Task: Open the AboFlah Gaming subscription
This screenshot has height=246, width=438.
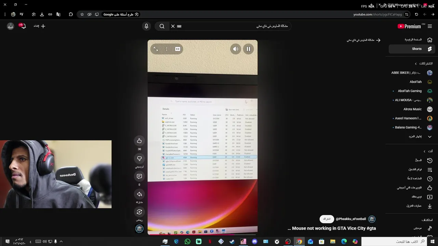Action: [x=412, y=91]
